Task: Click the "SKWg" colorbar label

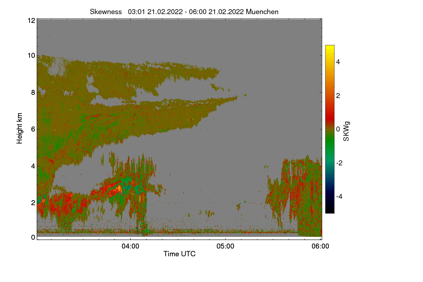Action: 347,131
